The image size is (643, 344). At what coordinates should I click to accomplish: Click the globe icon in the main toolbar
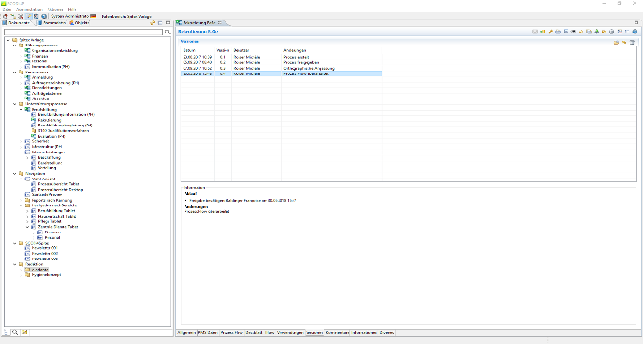pos(44,16)
